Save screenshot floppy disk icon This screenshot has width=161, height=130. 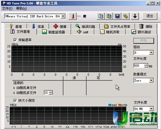117,16
